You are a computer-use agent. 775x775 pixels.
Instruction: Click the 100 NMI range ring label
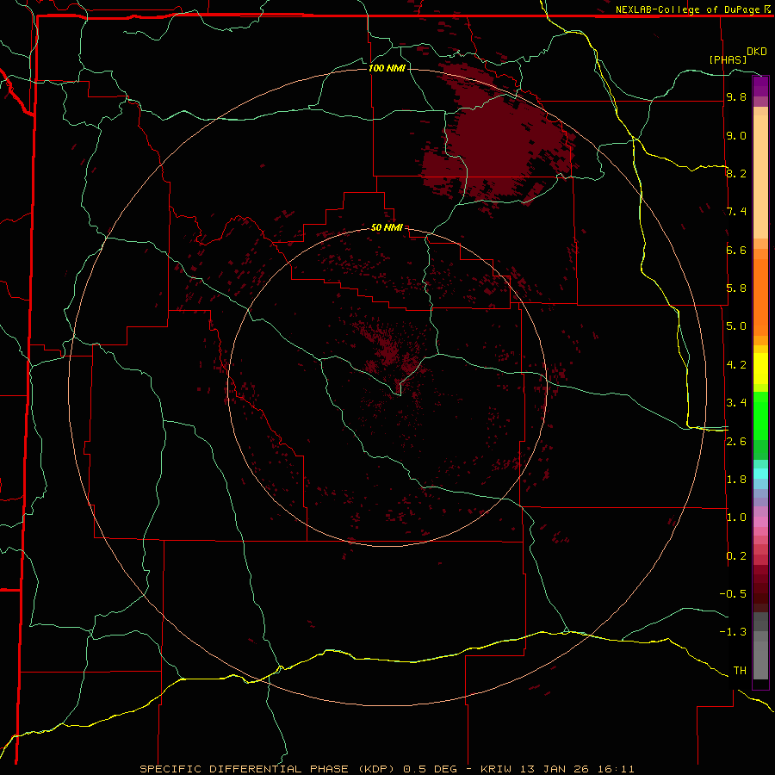coord(387,68)
